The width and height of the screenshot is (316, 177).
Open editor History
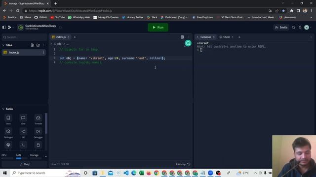coord(183,164)
